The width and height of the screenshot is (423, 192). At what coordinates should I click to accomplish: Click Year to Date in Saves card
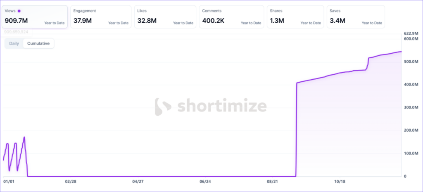coord(372,23)
